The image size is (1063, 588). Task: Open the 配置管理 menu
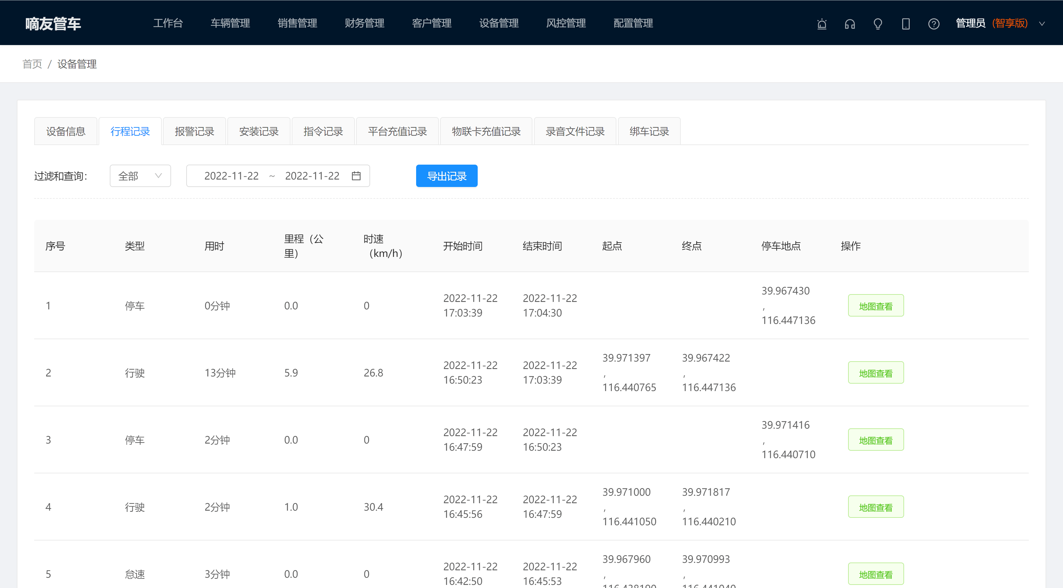(634, 23)
